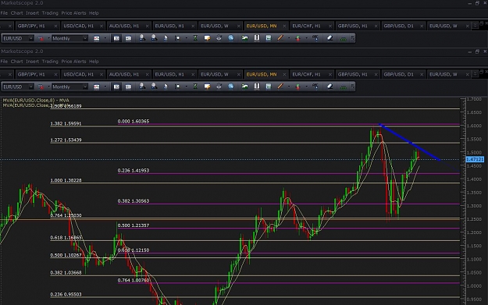This screenshot has height=305, width=488.
Task: Click the red icon beside EUR/USD selector, lower window
Action: (41, 87)
